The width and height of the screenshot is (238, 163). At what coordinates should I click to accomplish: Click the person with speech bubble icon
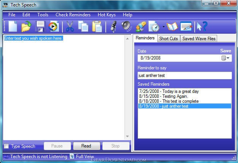pyautogui.click(x=141, y=27)
